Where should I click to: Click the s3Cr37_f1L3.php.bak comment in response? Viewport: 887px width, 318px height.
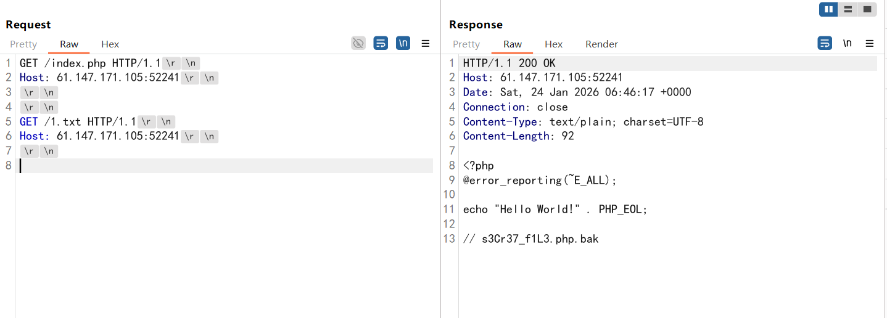(x=540, y=239)
